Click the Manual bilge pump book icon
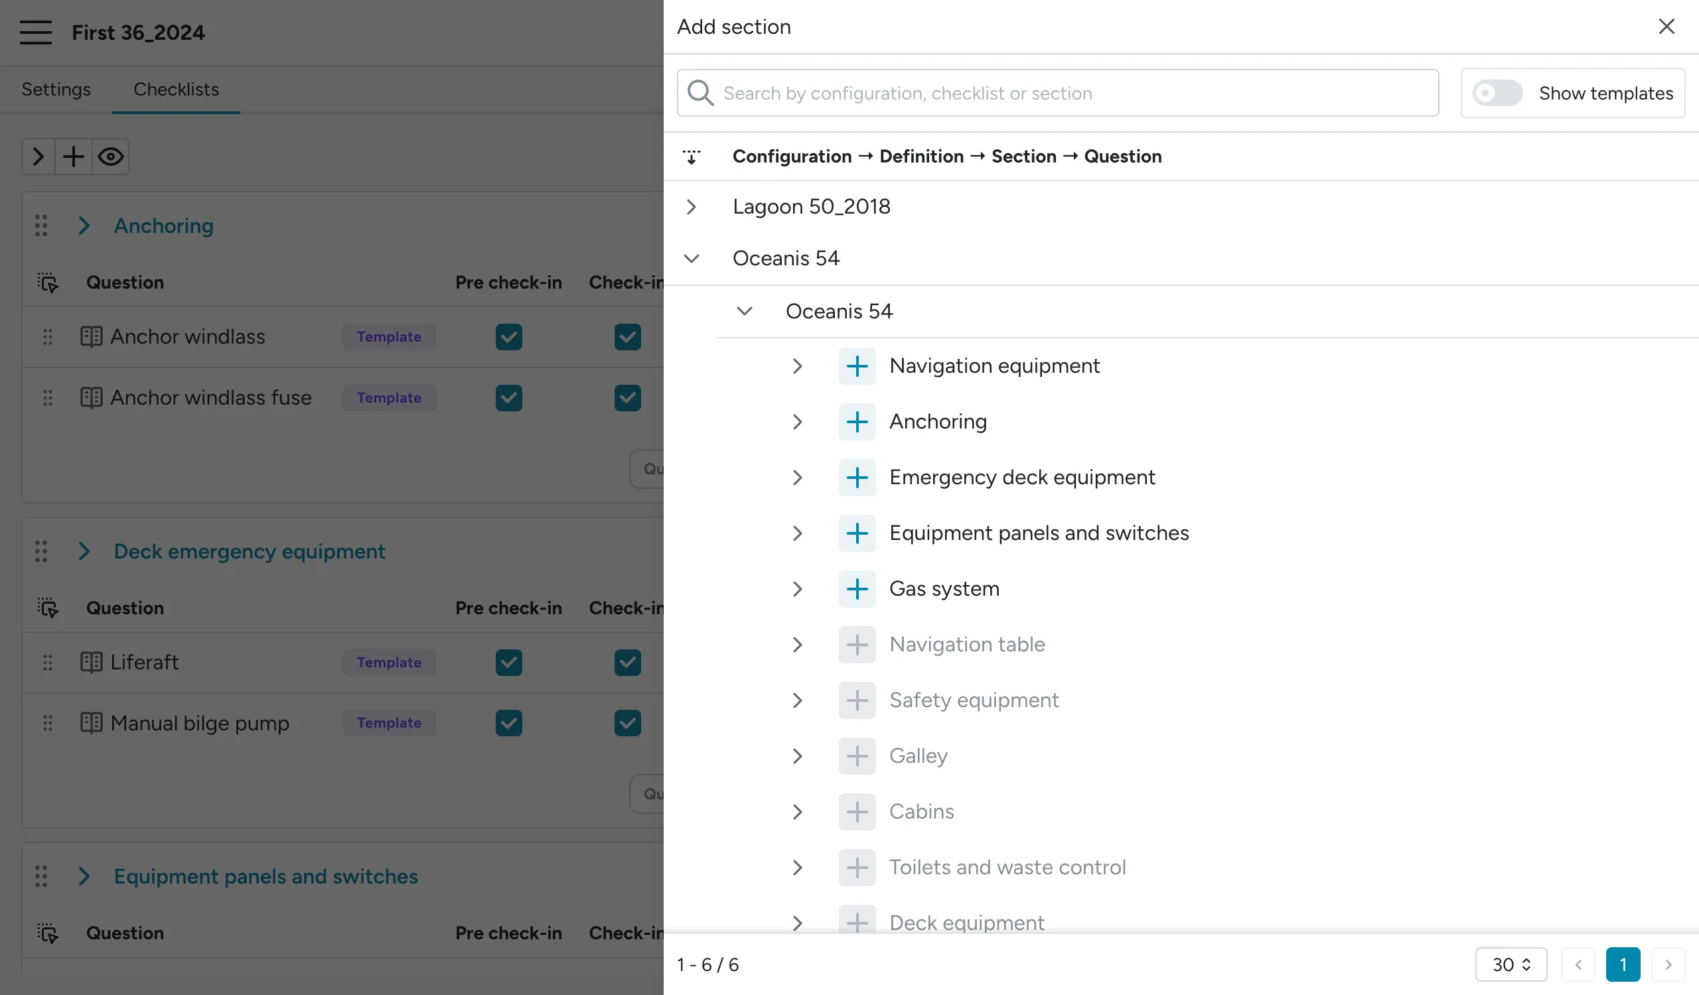This screenshot has width=1699, height=995. coord(91,724)
